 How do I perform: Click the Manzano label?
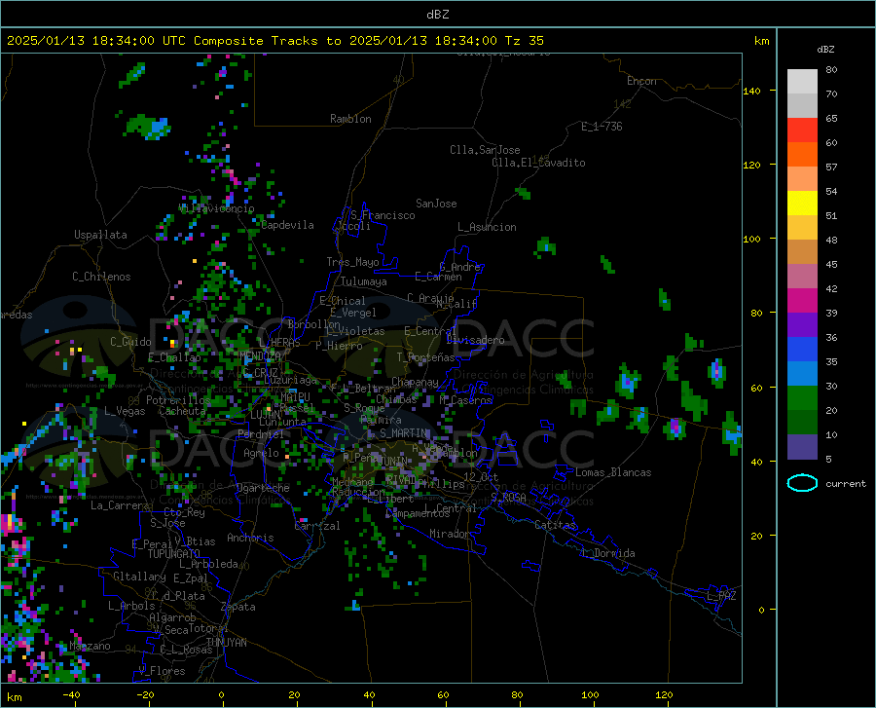pos(90,646)
